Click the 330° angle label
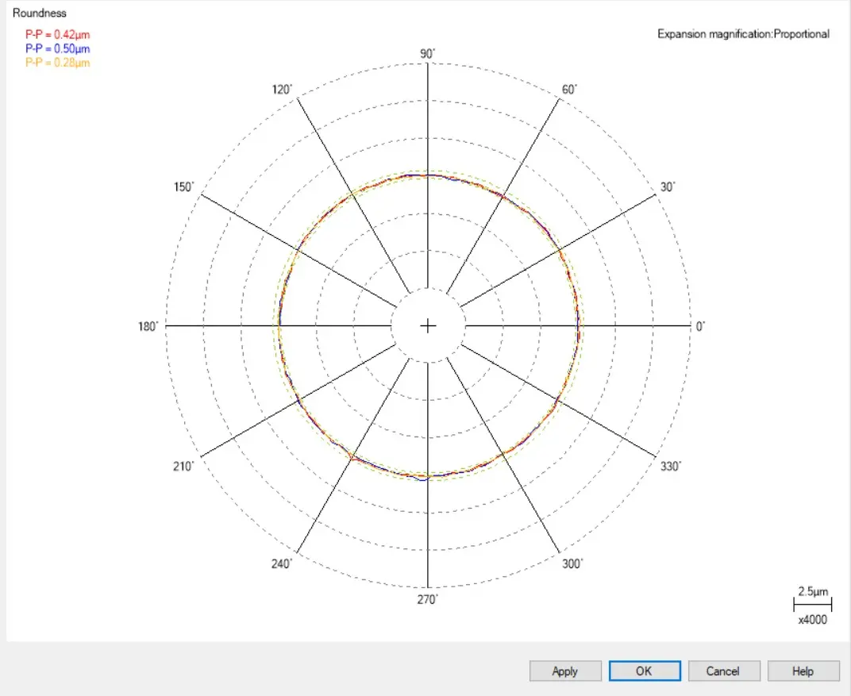 click(671, 467)
